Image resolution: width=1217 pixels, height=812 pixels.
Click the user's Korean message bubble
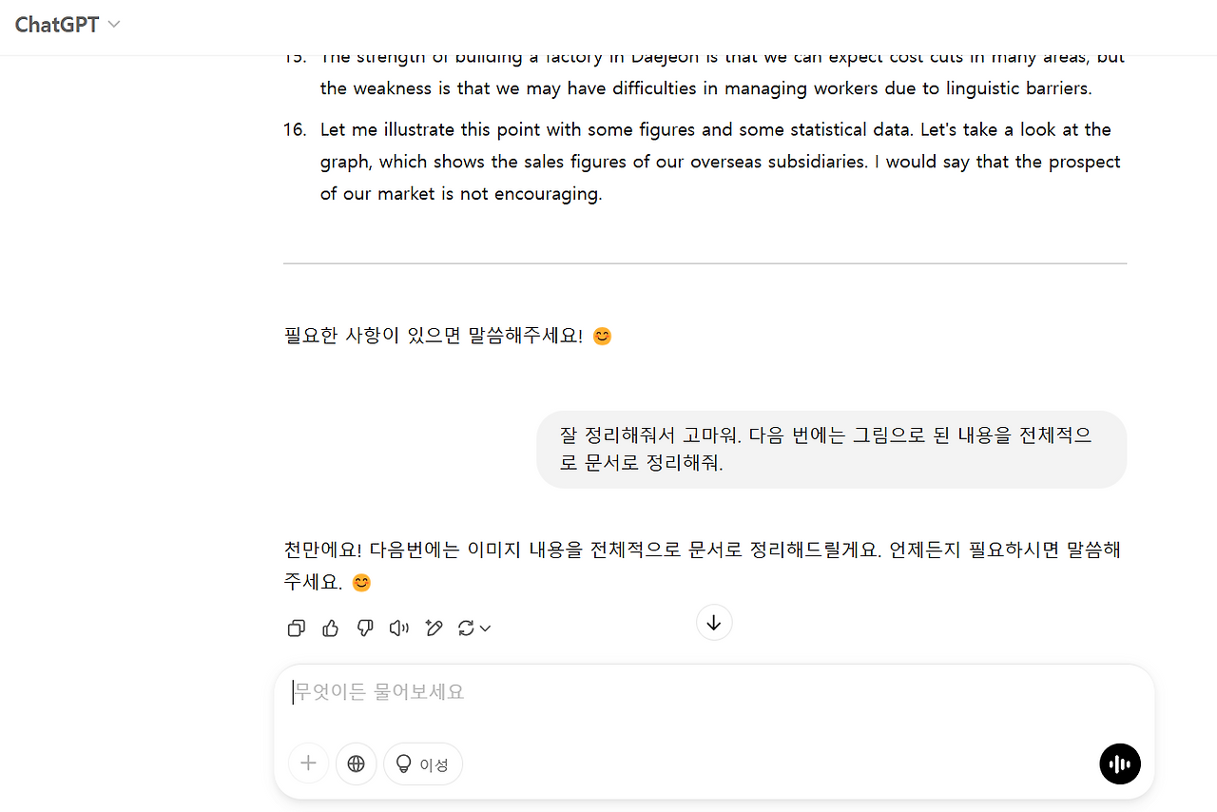coord(831,449)
